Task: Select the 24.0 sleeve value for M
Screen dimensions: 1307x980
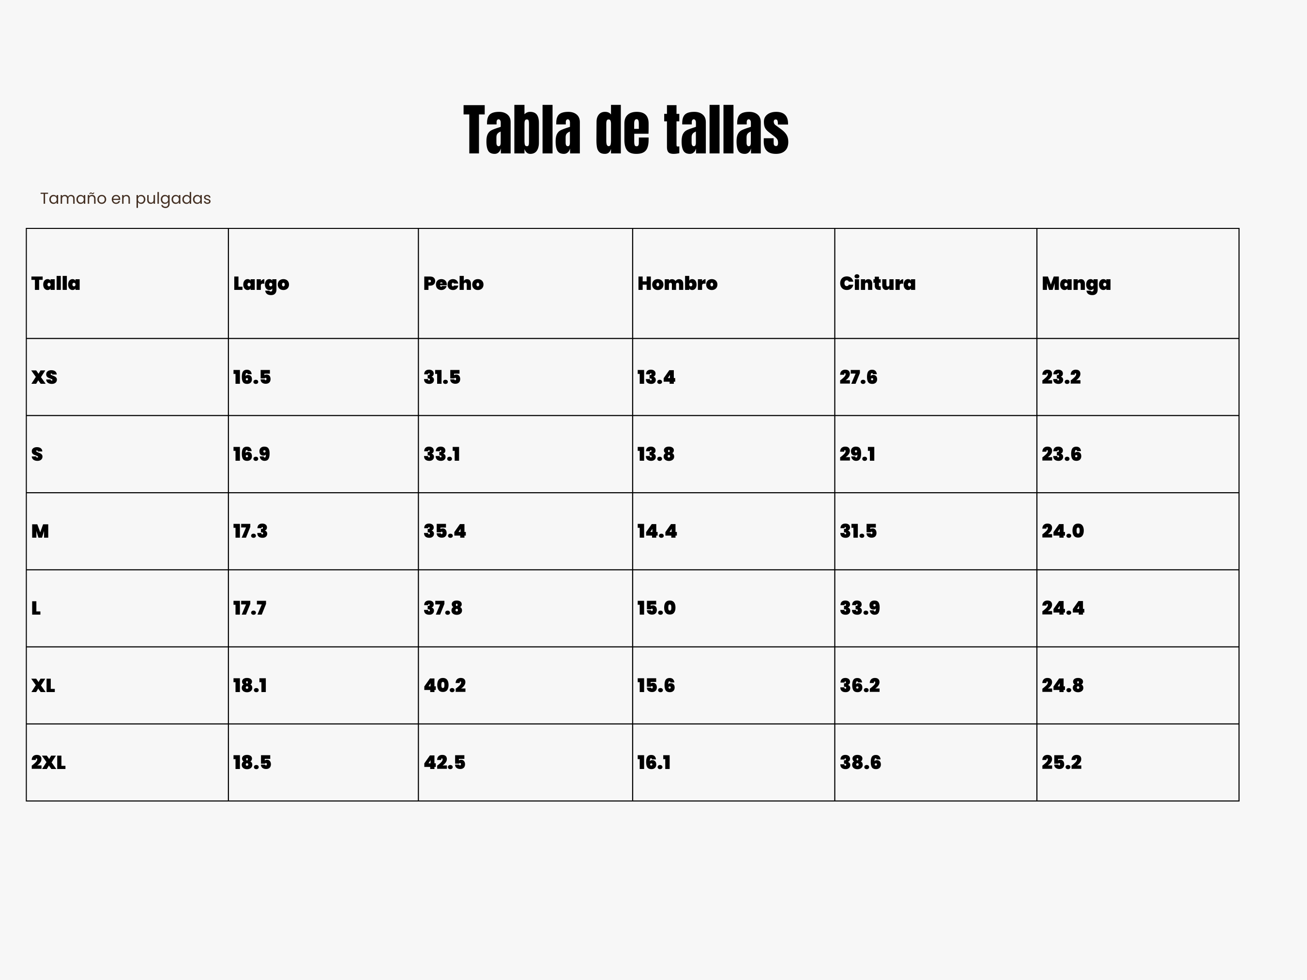Action: click(x=1063, y=532)
